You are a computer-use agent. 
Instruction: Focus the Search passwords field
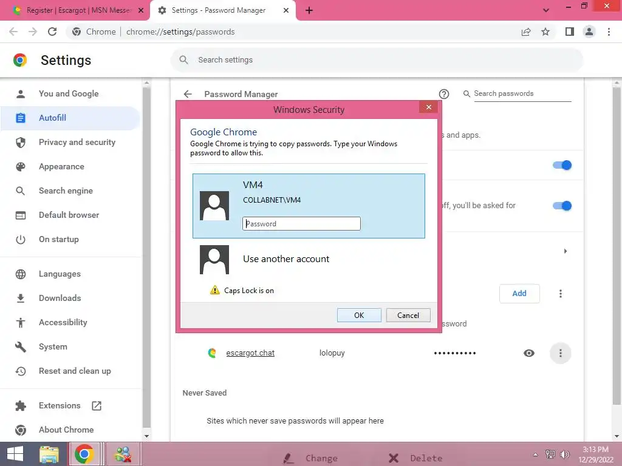(522, 93)
